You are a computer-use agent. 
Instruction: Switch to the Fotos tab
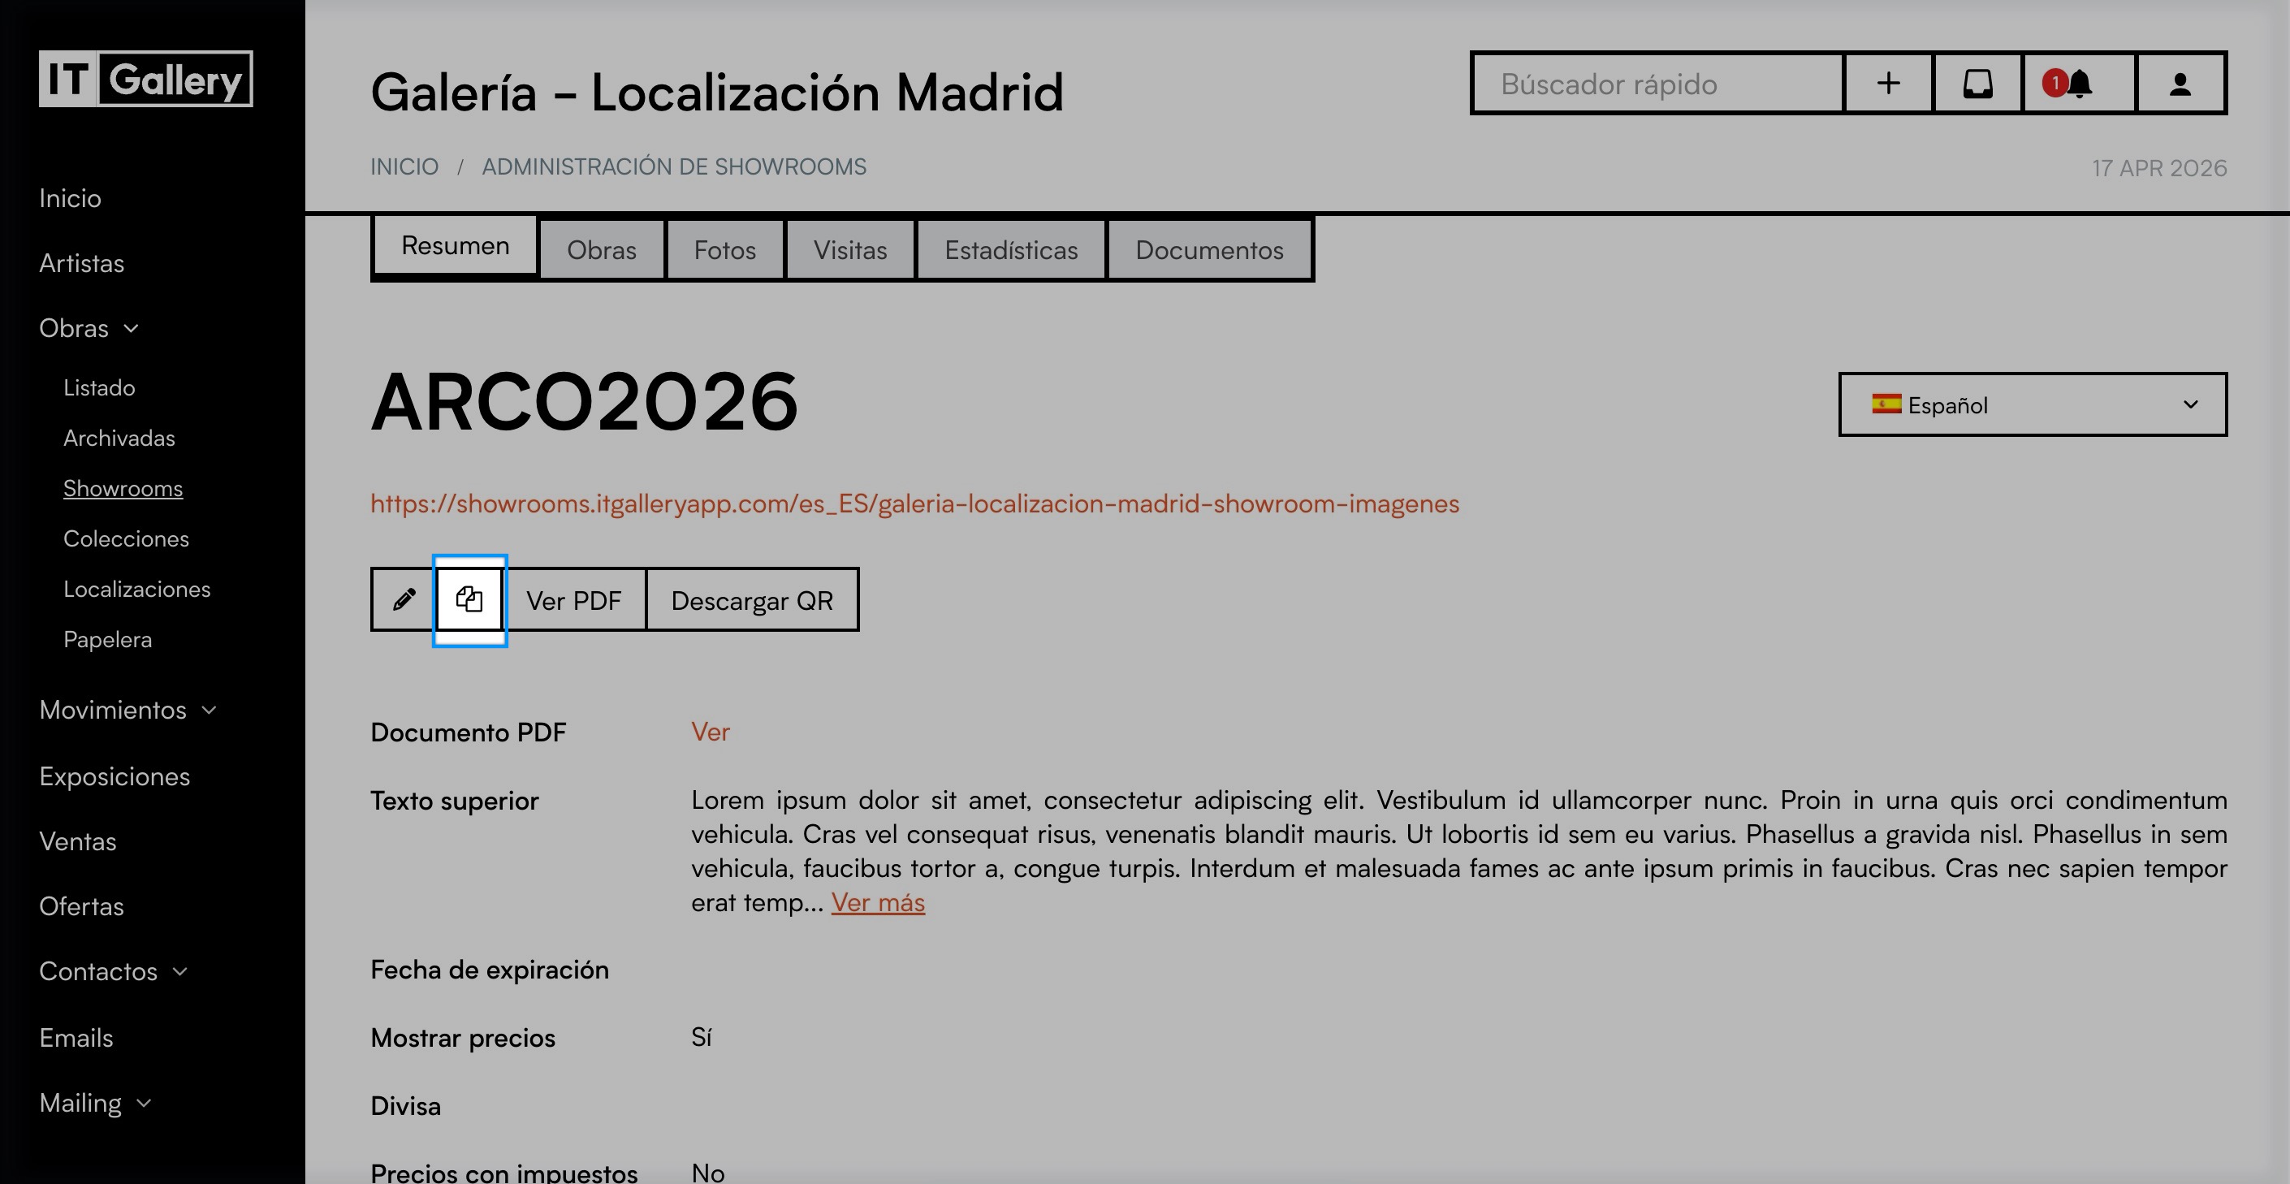(724, 251)
